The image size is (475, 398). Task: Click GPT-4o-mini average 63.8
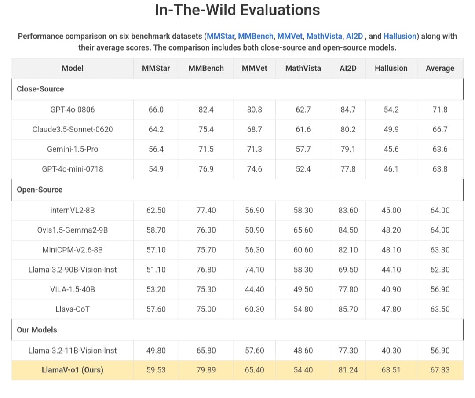[x=440, y=169]
